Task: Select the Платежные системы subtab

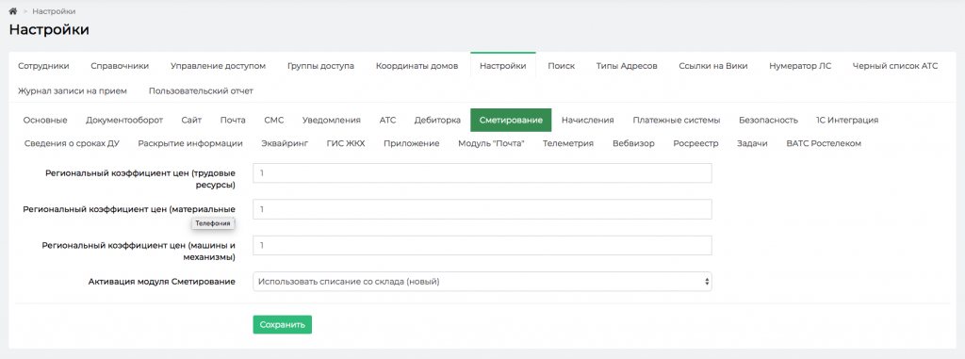Action: coord(677,120)
